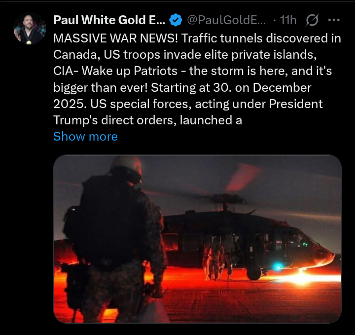Click the troops boarding the helicopter
Image resolution: width=355 pixels, height=335 pixels.
tap(218, 258)
